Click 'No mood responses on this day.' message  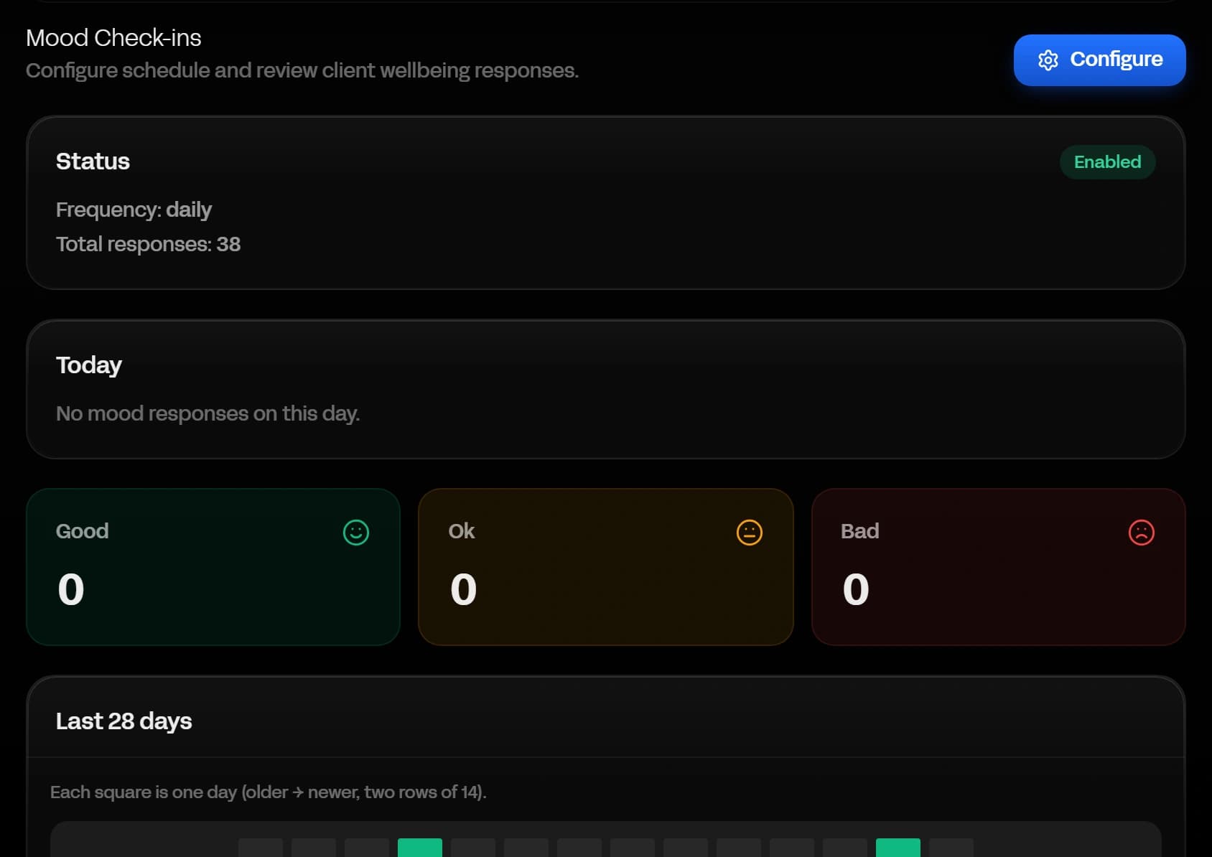208,413
